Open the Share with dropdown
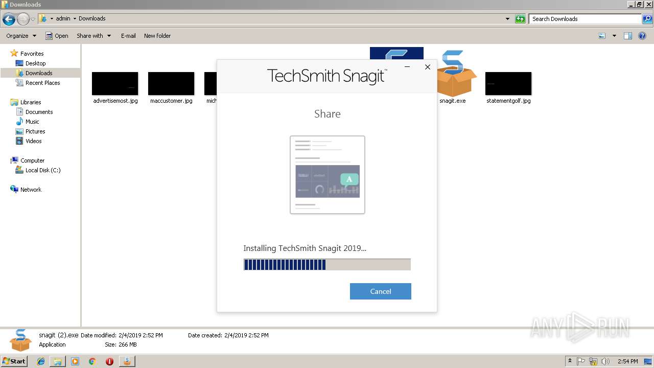Viewport: 654px width, 368px height. click(94, 36)
